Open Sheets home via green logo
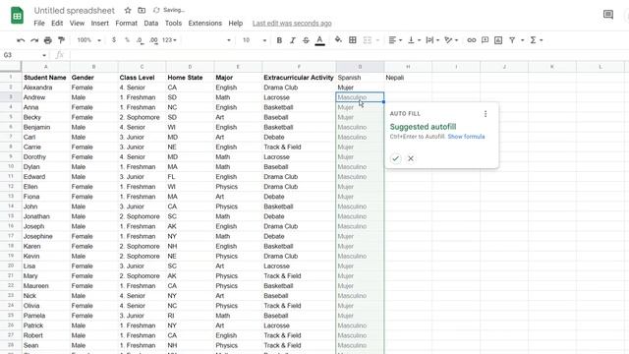629x354 pixels. [x=17, y=16]
